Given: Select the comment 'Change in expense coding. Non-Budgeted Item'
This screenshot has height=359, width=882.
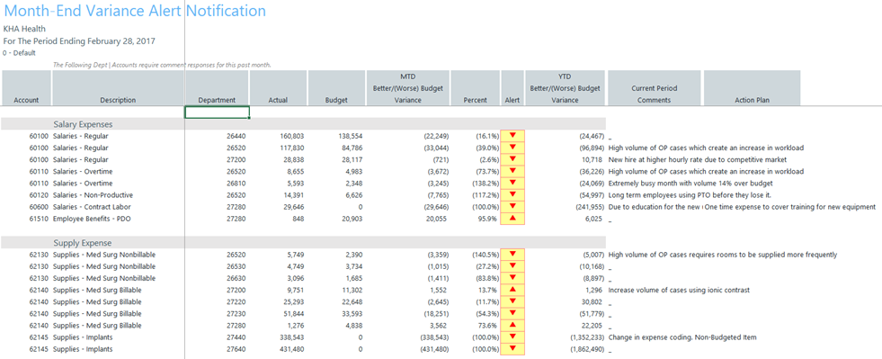Looking at the screenshot, I should pos(682,337).
